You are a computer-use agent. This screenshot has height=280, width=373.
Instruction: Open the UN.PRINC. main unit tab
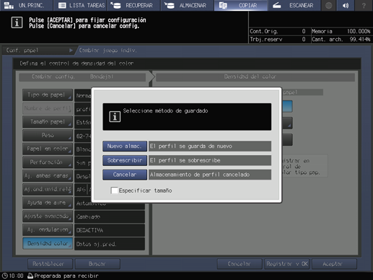tap(27, 5)
